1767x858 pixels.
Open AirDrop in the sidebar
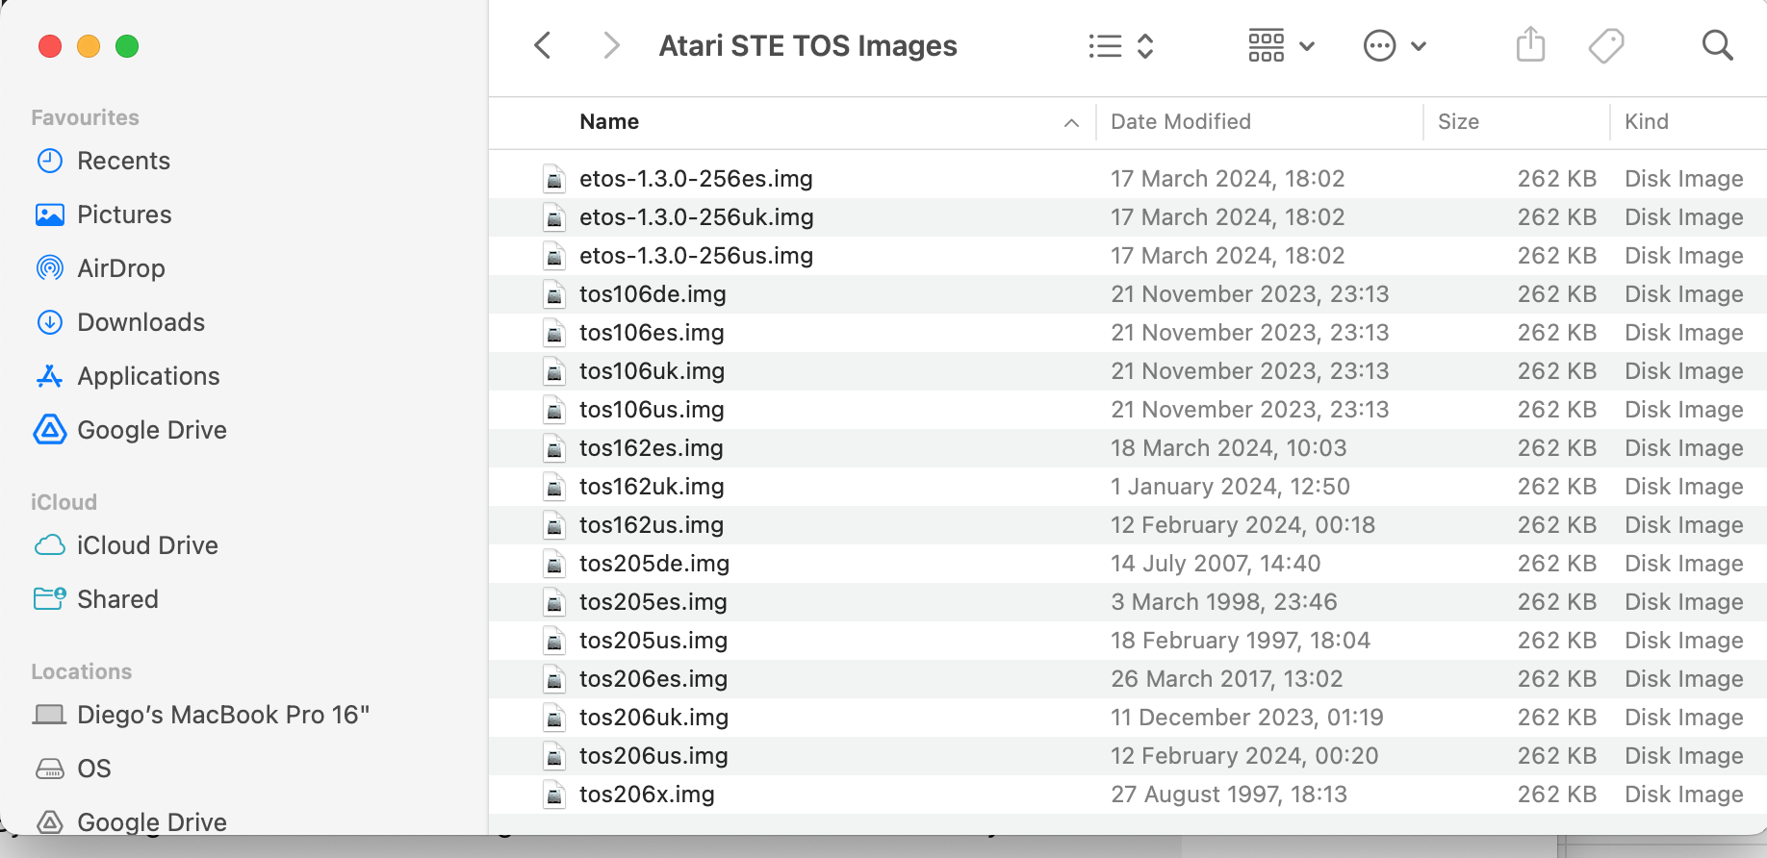[x=120, y=268]
